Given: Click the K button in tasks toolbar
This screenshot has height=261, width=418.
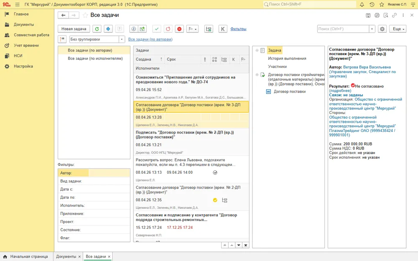Looking at the screenshot, I should click(223, 29).
